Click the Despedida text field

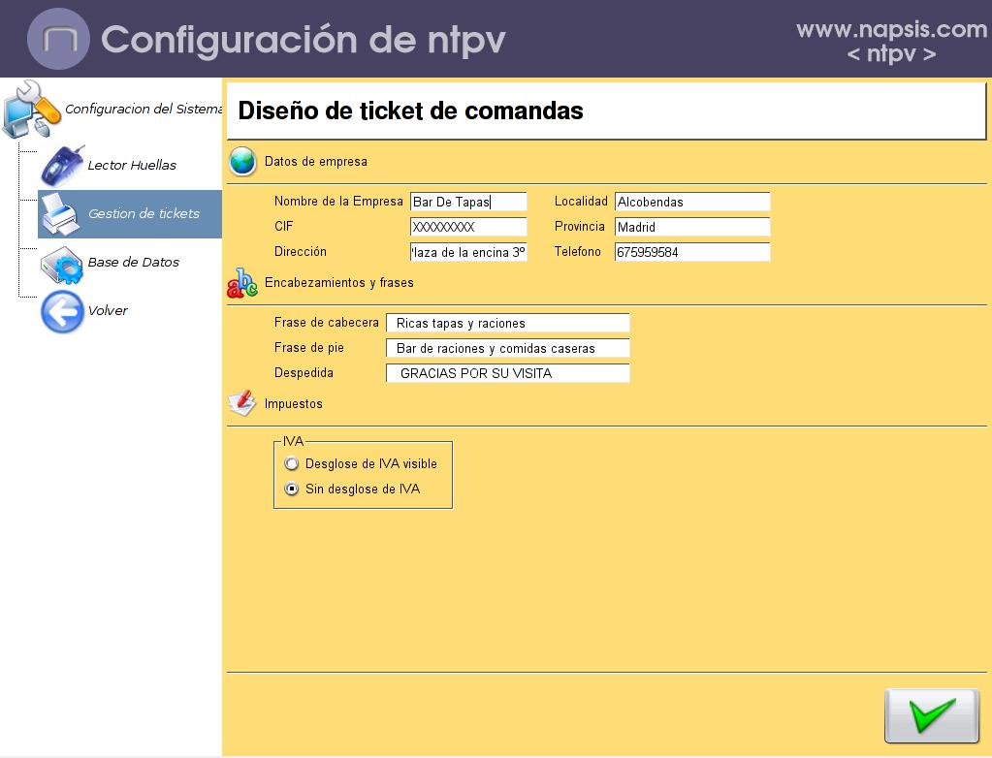507,373
